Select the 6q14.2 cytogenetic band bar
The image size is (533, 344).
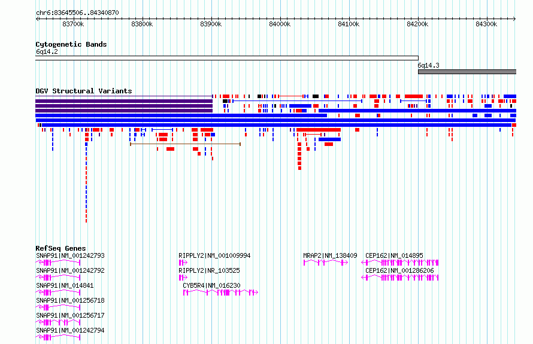(x=227, y=58)
